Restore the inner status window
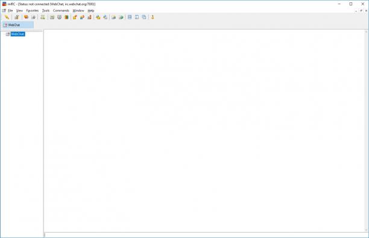The image size is (369, 238). (x=361, y=11)
